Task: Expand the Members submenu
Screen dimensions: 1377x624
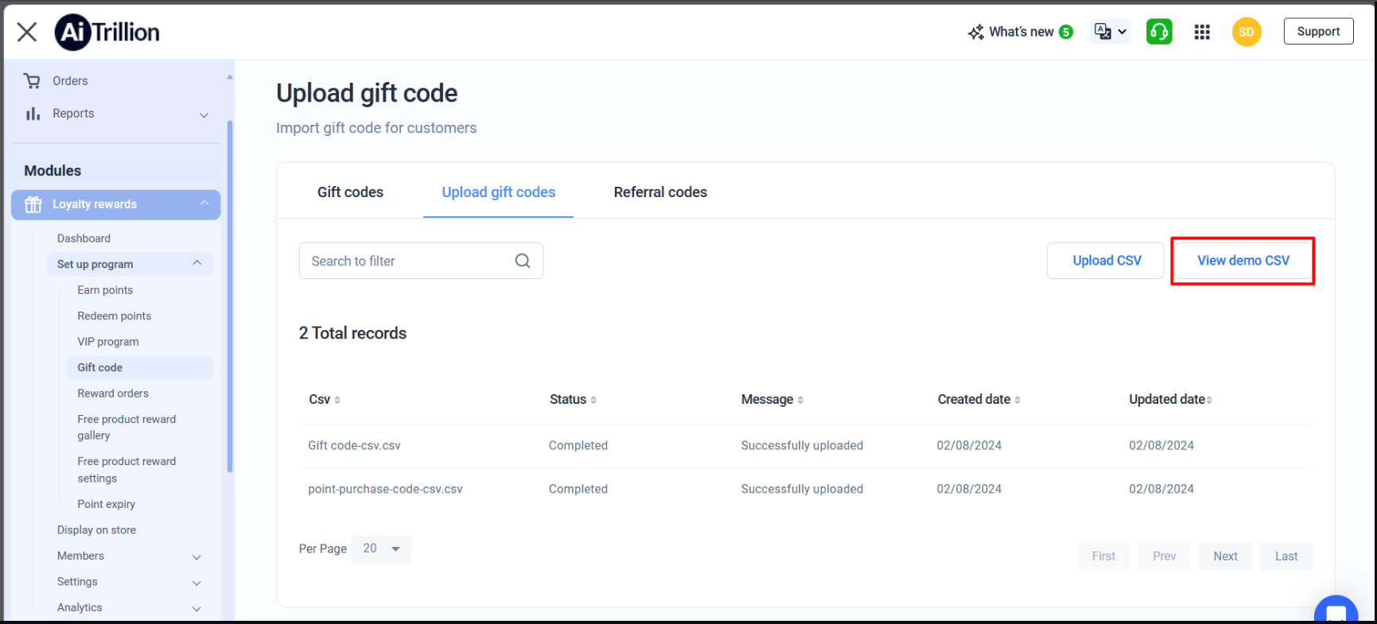Action: (x=196, y=556)
